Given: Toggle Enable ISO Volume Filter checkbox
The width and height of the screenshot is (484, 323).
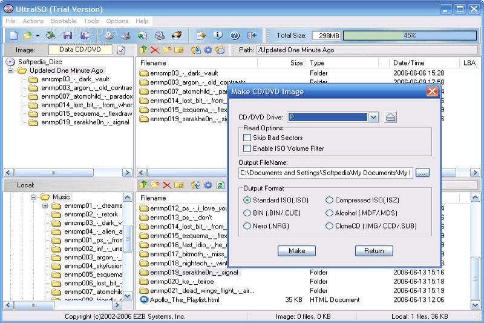Looking at the screenshot, I should click(247, 148).
